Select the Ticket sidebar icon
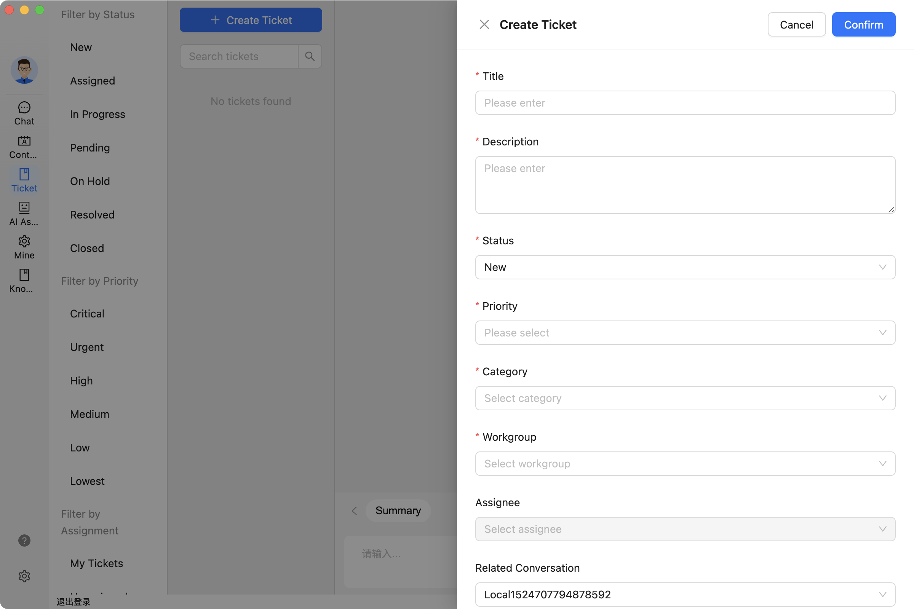 click(24, 180)
